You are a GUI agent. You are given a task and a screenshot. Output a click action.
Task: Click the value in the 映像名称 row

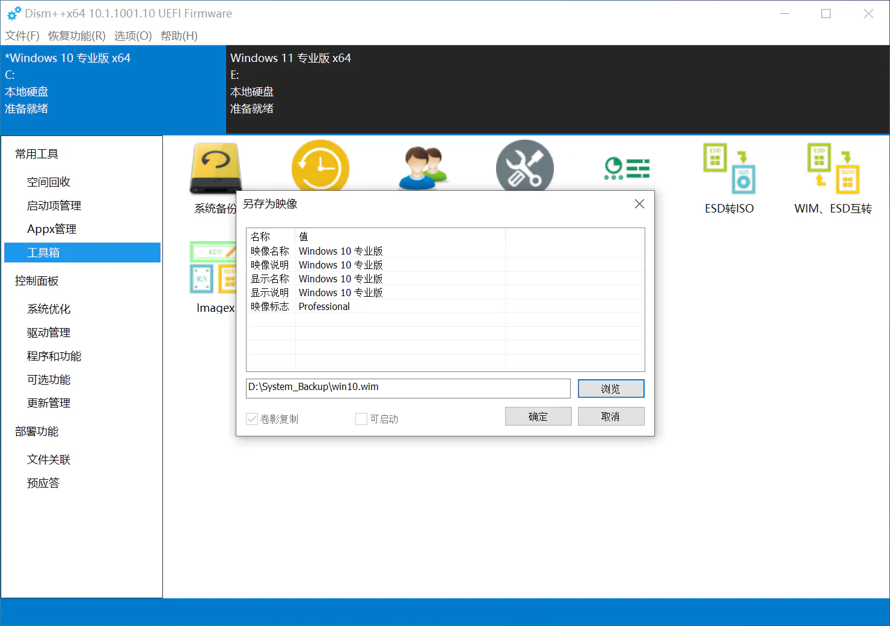pyautogui.click(x=341, y=251)
